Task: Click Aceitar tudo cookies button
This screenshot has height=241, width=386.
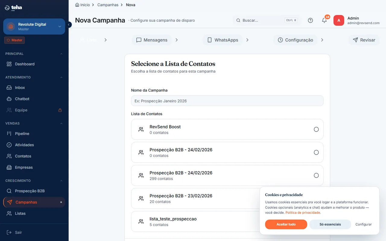Action: [x=286, y=224]
